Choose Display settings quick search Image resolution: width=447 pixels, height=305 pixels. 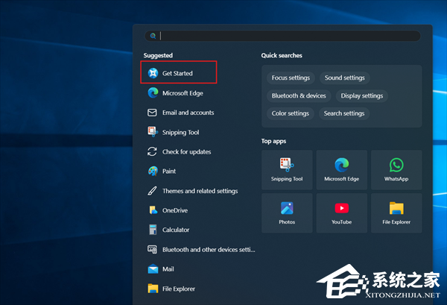[x=362, y=96]
